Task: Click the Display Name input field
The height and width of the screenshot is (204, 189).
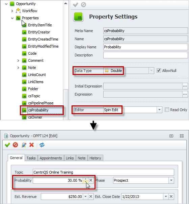Action: (145, 47)
